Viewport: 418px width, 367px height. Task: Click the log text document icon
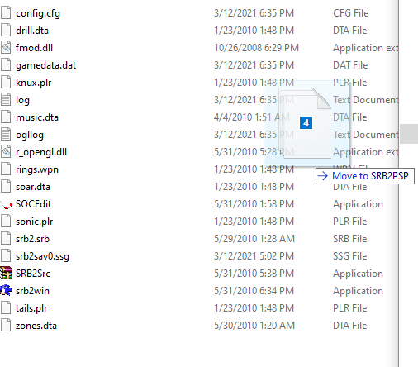pos(6,100)
